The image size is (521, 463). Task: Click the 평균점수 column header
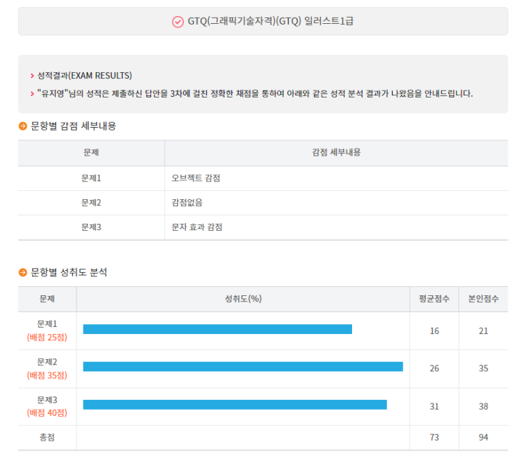coord(434,298)
